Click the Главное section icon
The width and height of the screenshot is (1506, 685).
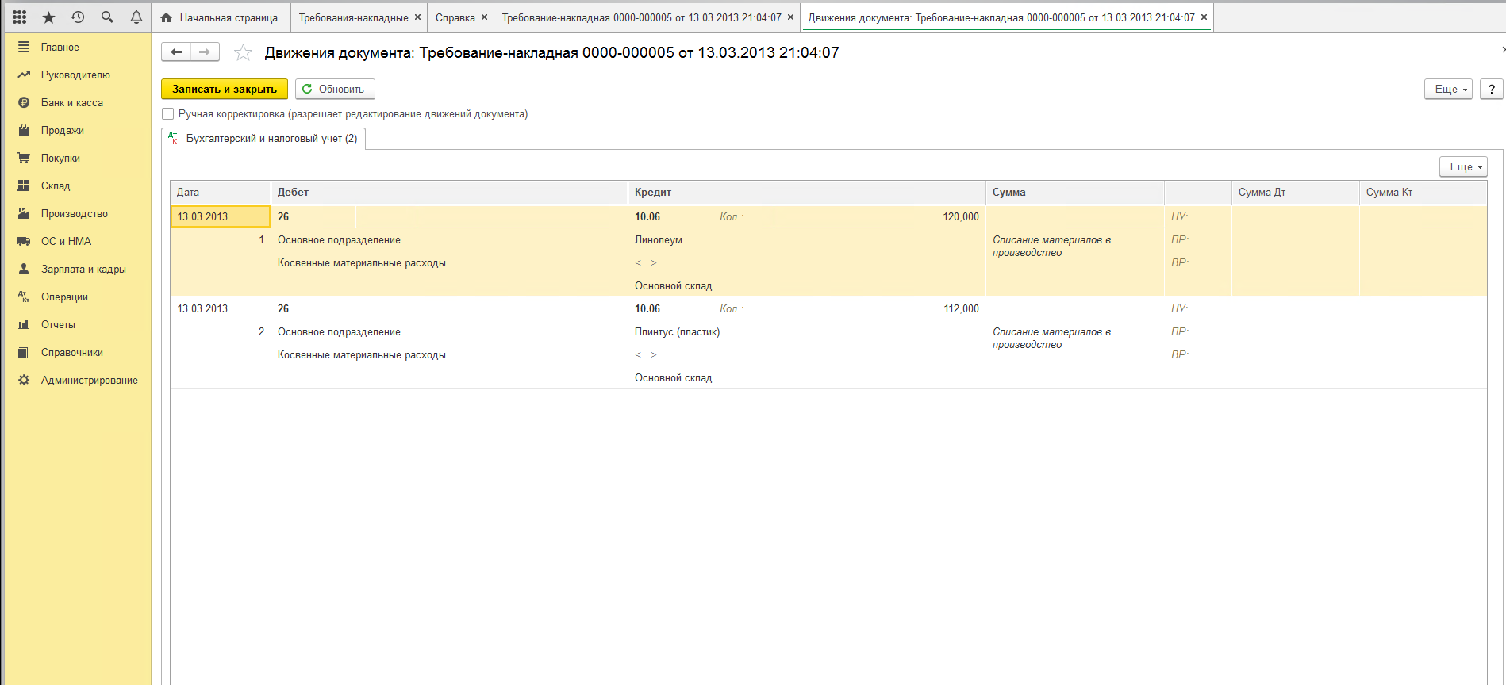click(24, 47)
